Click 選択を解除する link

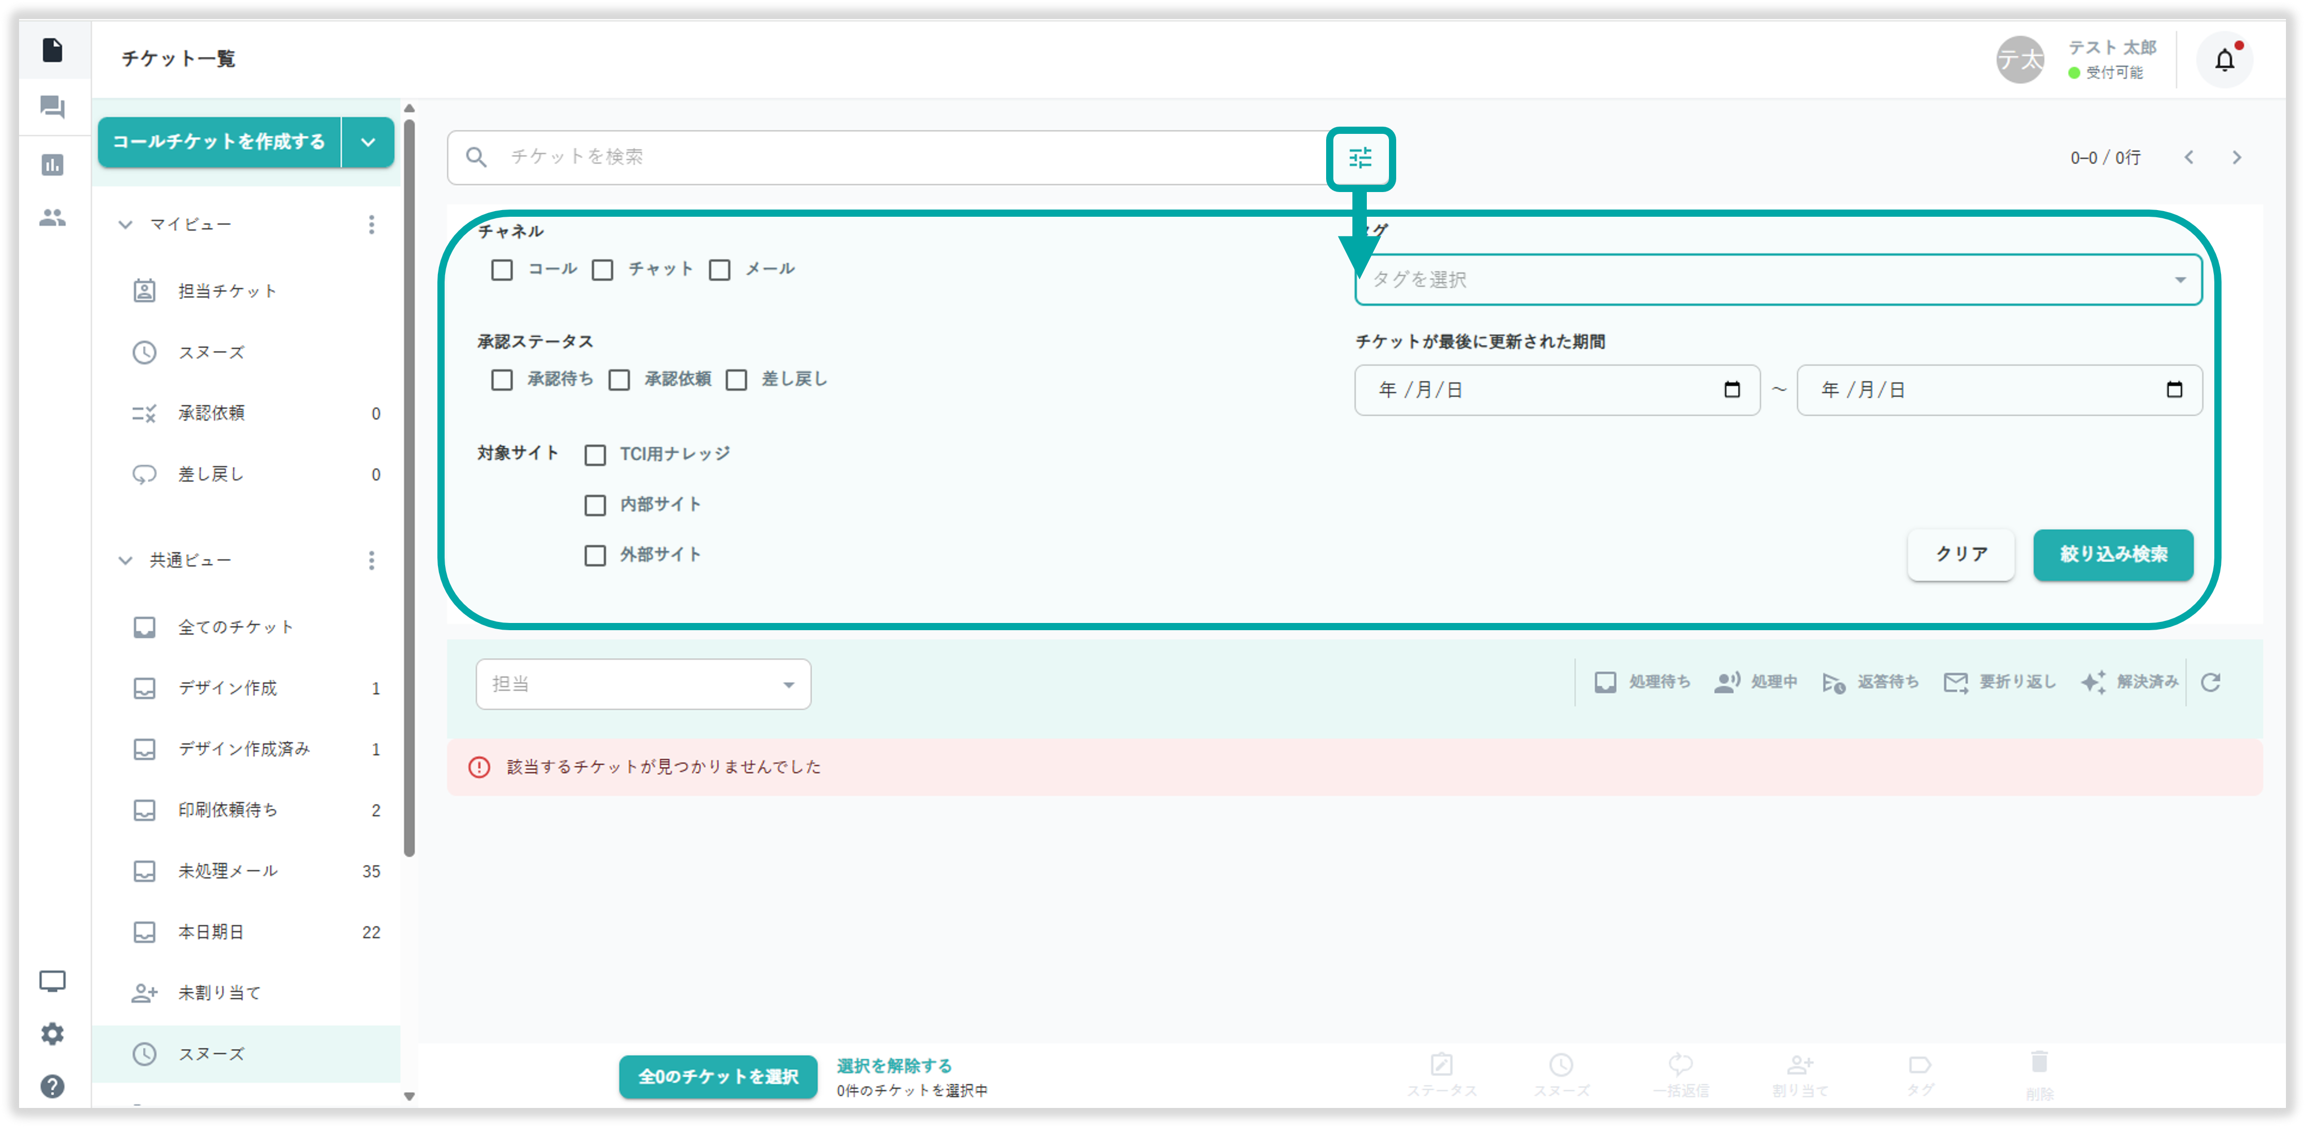[x=894, y=1065]
